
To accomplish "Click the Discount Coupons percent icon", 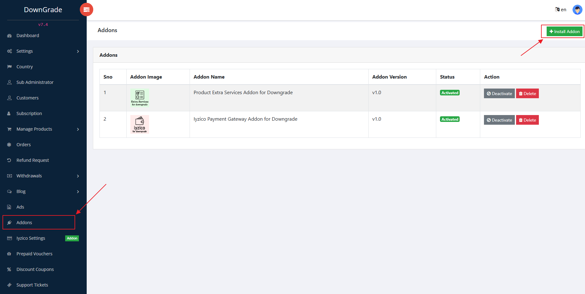I will pos(9,269).
